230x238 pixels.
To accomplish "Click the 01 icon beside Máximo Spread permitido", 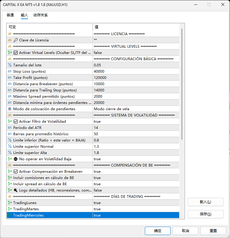I will [10, 97].
